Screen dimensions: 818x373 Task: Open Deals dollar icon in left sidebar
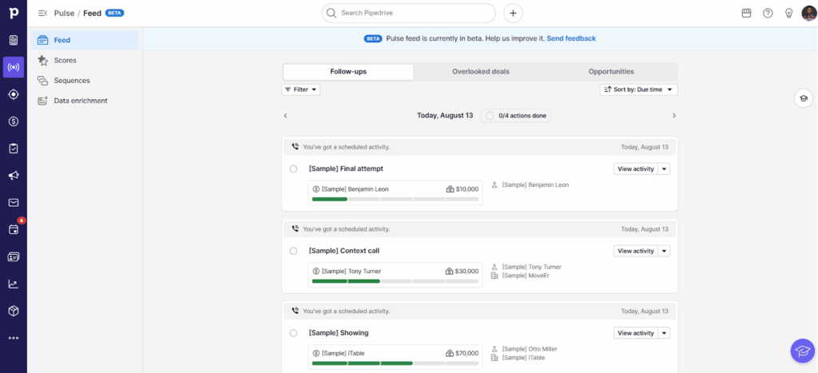(14, 121)
